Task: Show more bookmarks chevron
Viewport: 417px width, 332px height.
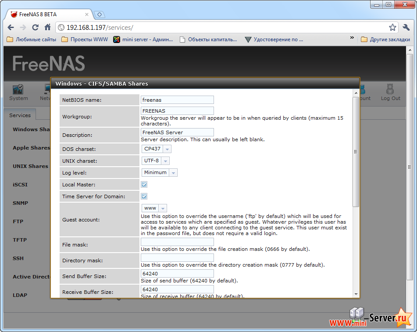Action: pos(352,38)
